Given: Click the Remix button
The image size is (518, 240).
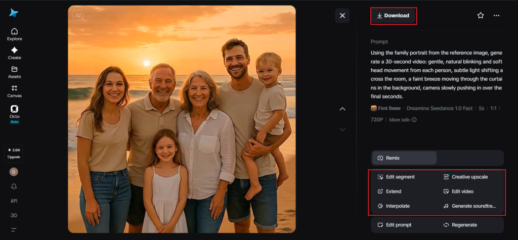Looking at the screenshot, I should pyautogui.click(x=404, y=158).
